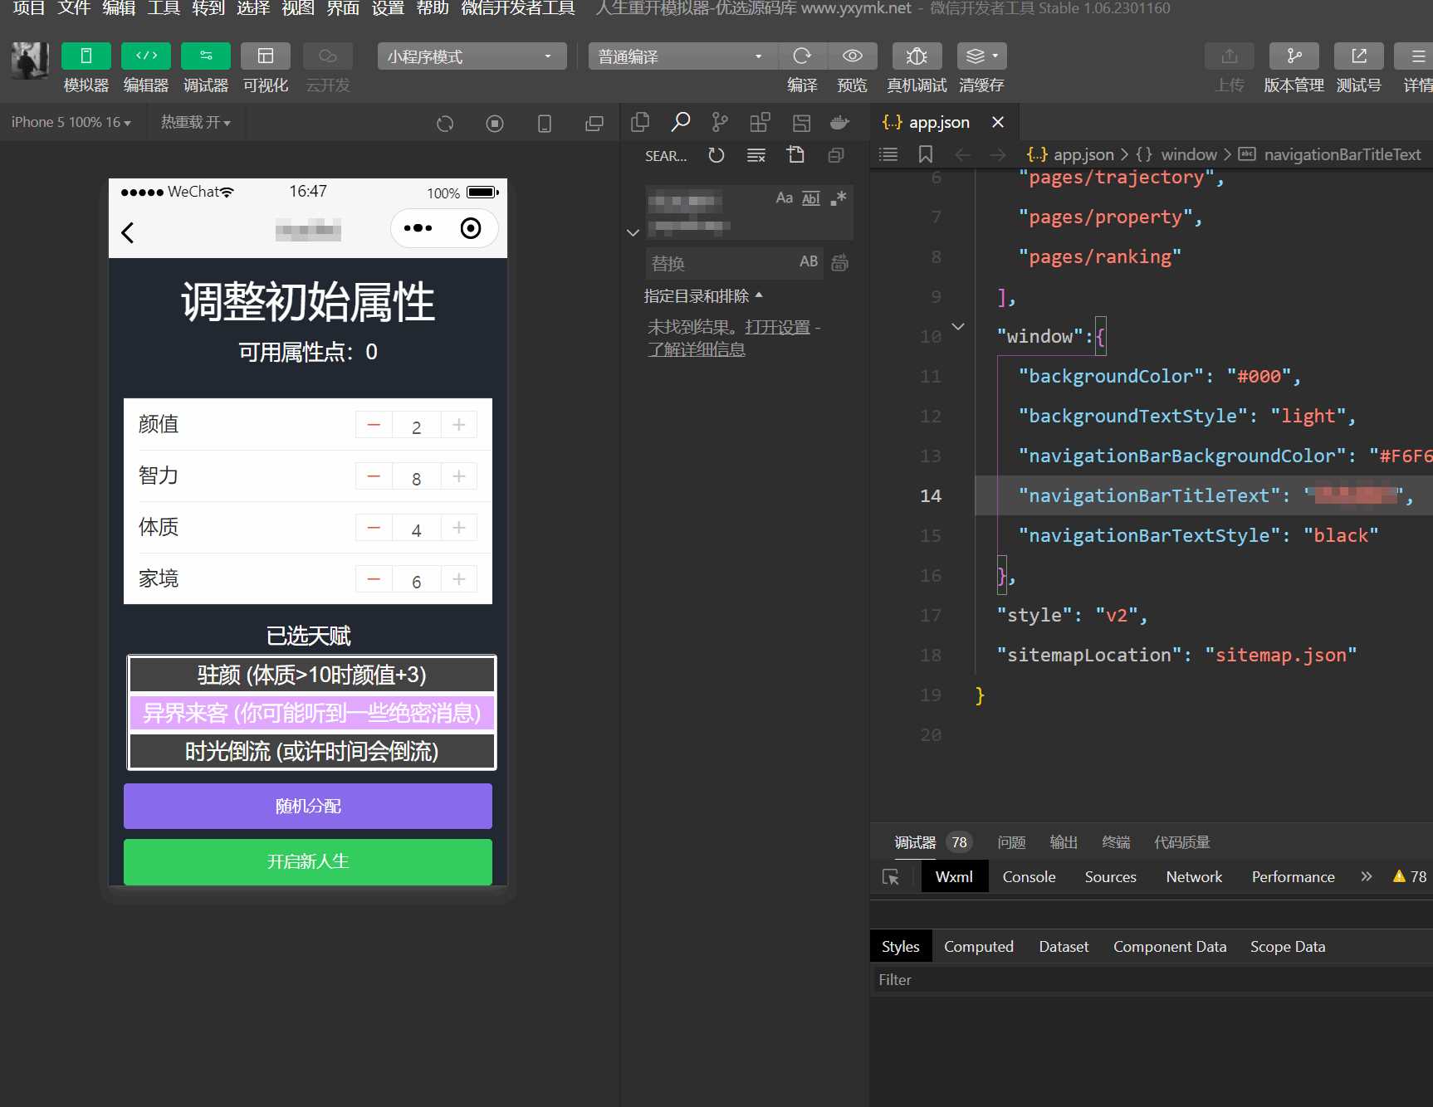Viewport: 1433px width, 1107px height.
Task: Open the 工具 menu in menu bar
Action: pyautogui.click(x=163, y=8)
